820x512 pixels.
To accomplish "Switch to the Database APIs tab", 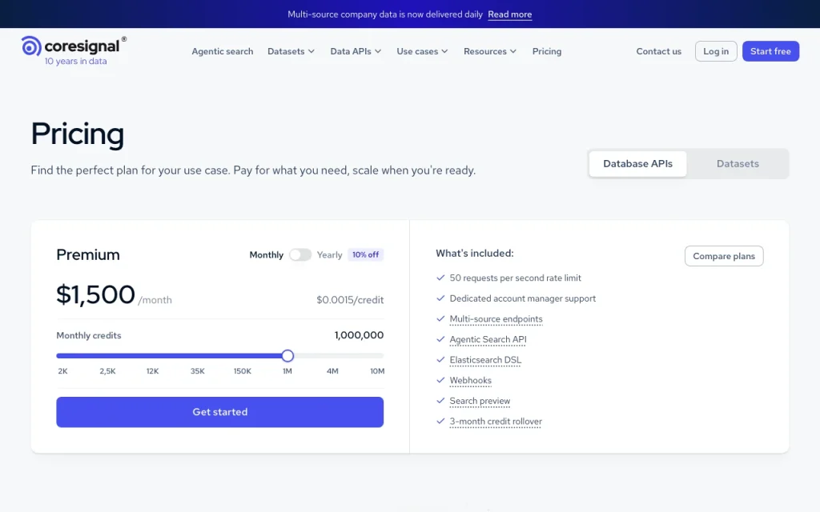I will click(637, 163).
